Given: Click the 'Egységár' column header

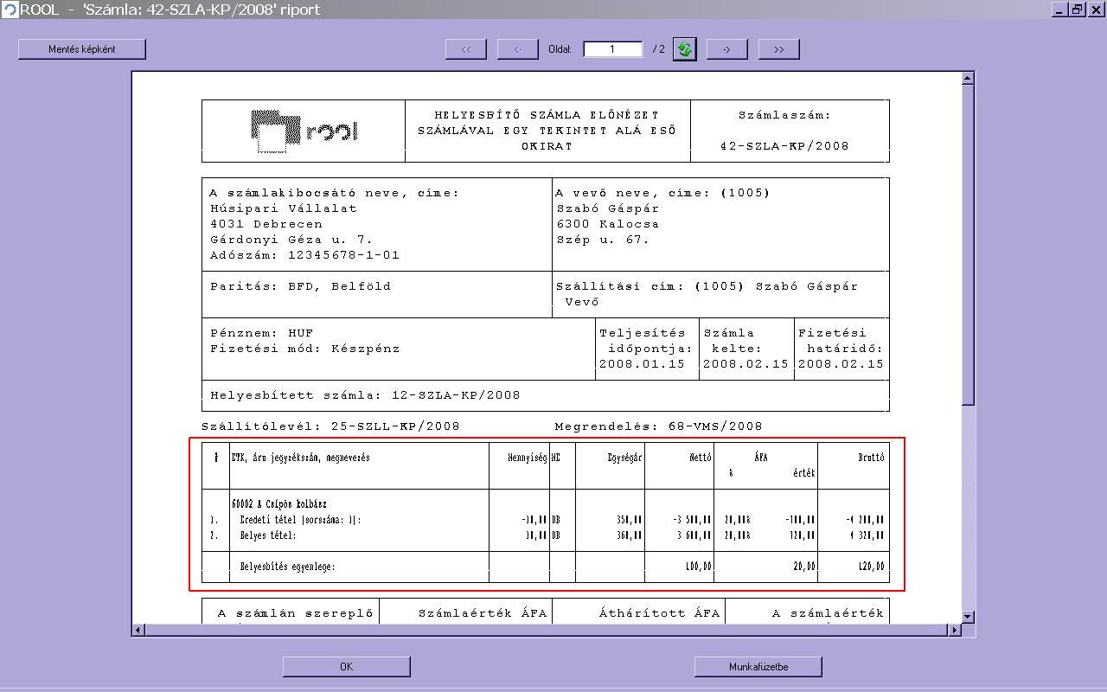Looking at the screenshot, I should coord(624,458).
